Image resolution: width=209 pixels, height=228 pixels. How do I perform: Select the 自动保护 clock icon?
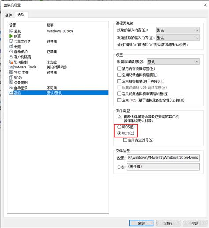click(11, 52)
